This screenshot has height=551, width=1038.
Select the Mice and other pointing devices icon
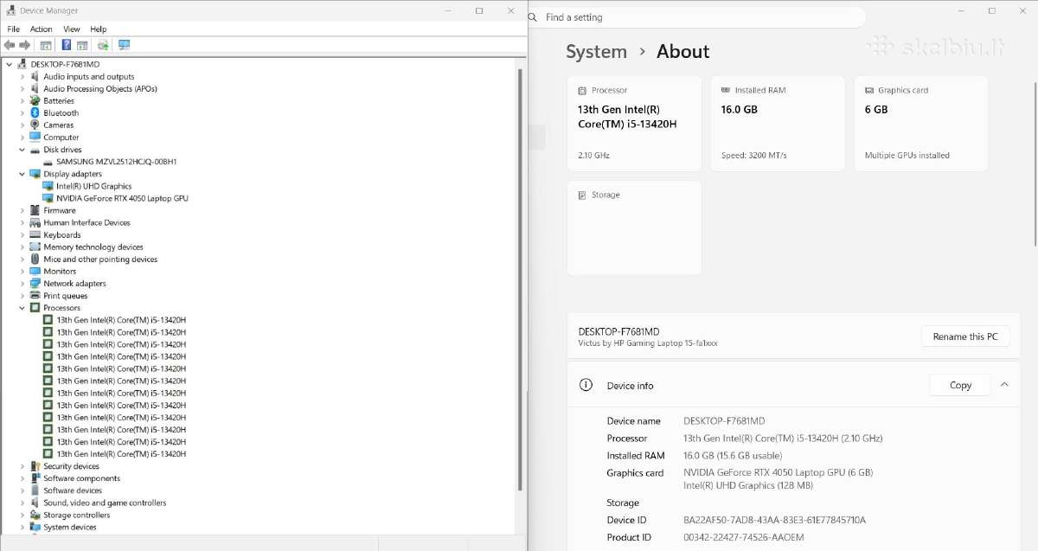(35, 259)
